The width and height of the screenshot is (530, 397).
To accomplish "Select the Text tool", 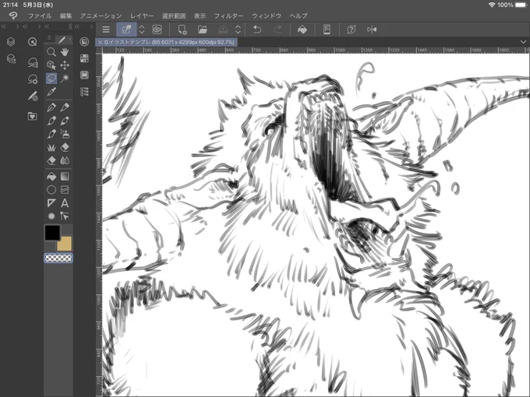I will (x=65, y=203).
